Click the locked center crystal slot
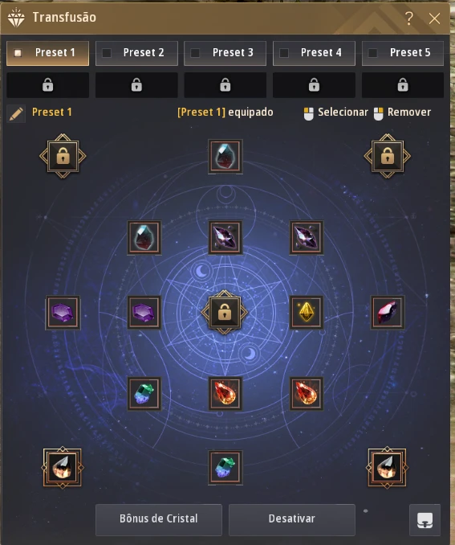Viewport: 455px width, 545px height. pos(225,312)
